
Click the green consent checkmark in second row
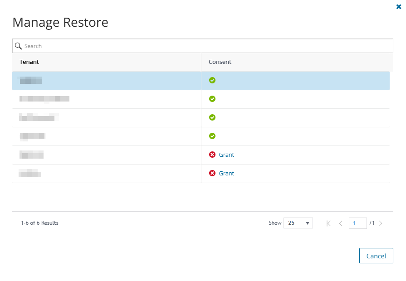[212, 99]
